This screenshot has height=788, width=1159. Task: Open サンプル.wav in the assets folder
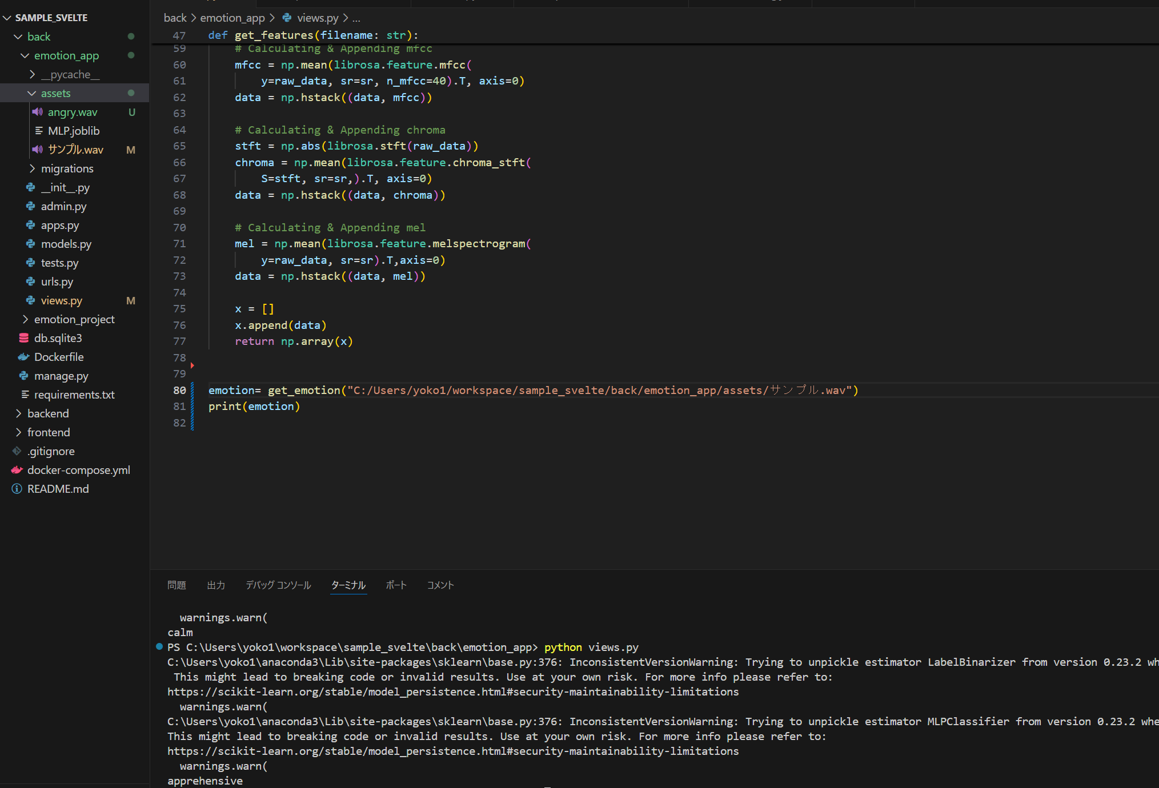(75, 150)
